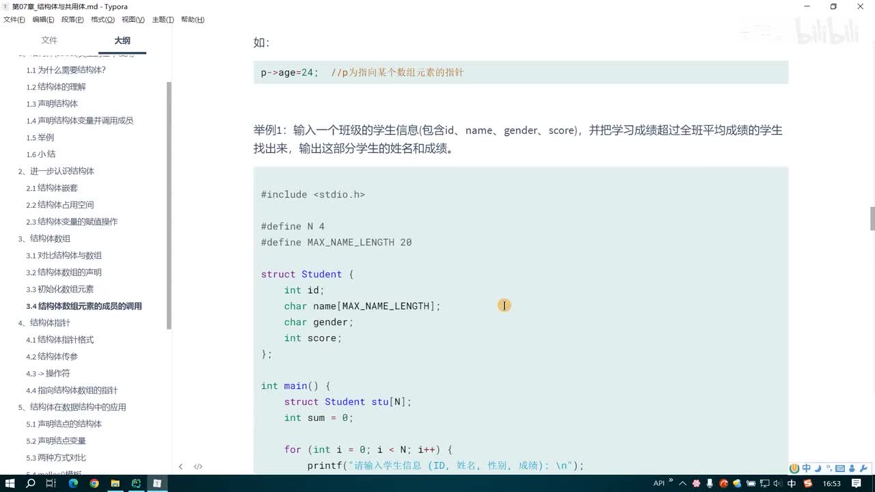
Task: Go to outline item 2.1 结构体嵌套
Action: (x=52, y=188)
